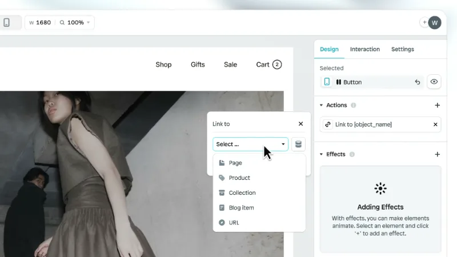
Task: Open the database binding icon beside Select
Action: tap(298, 144)
